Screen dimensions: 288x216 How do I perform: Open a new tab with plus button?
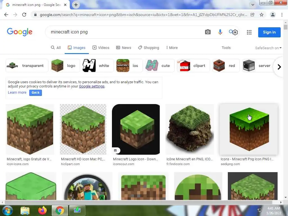pos(76,5)
